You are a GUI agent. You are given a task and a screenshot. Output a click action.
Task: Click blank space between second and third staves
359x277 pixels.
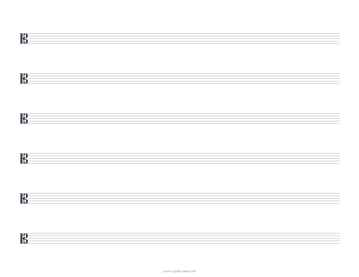click(x=180, y=98)
